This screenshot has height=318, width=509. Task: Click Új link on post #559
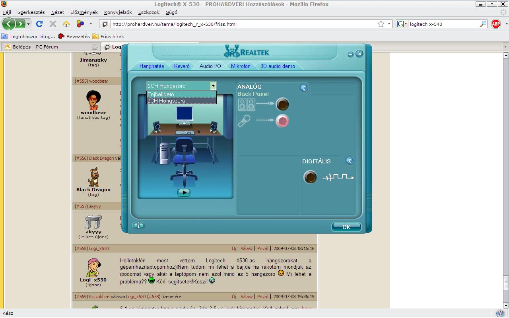pyautogui.click(x=234, y=297)
